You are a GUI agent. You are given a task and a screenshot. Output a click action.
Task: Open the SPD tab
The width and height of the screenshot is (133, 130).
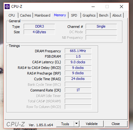click(x=74, y=15)
